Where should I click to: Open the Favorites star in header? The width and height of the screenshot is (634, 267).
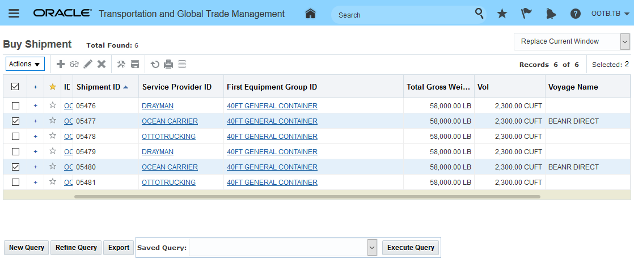(x=502, y=14)
